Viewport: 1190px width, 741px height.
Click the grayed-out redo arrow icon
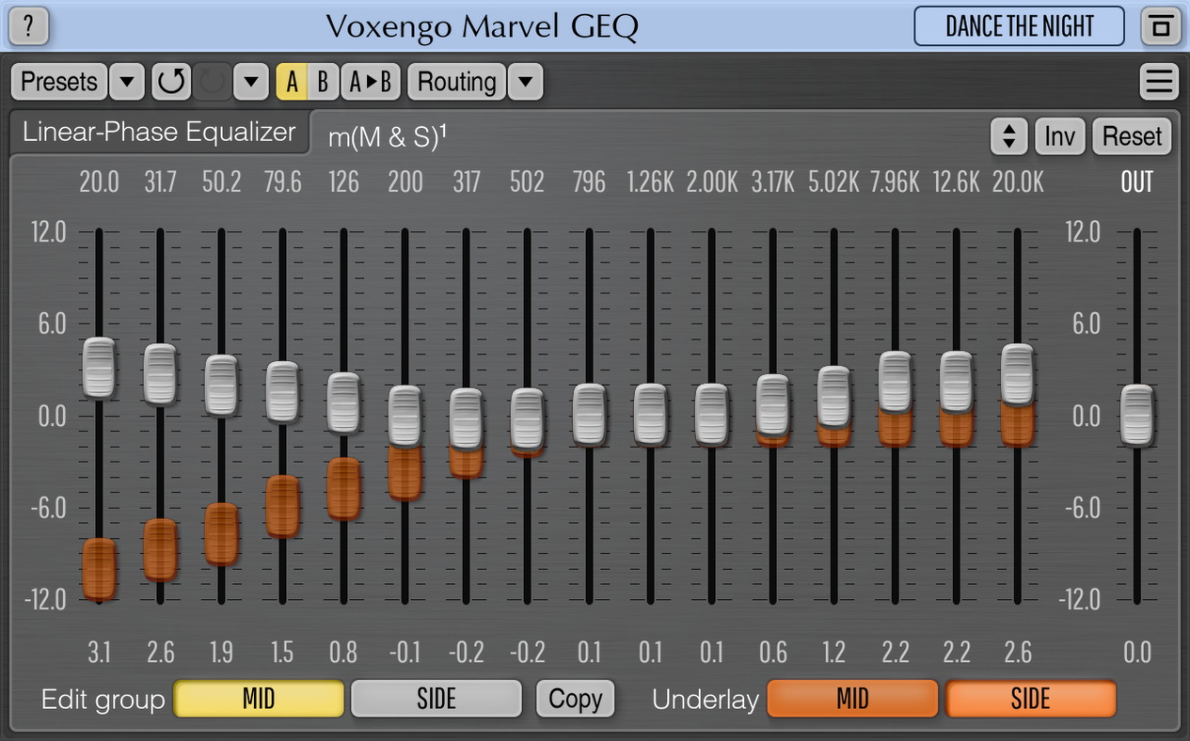(x=212, y=82)
